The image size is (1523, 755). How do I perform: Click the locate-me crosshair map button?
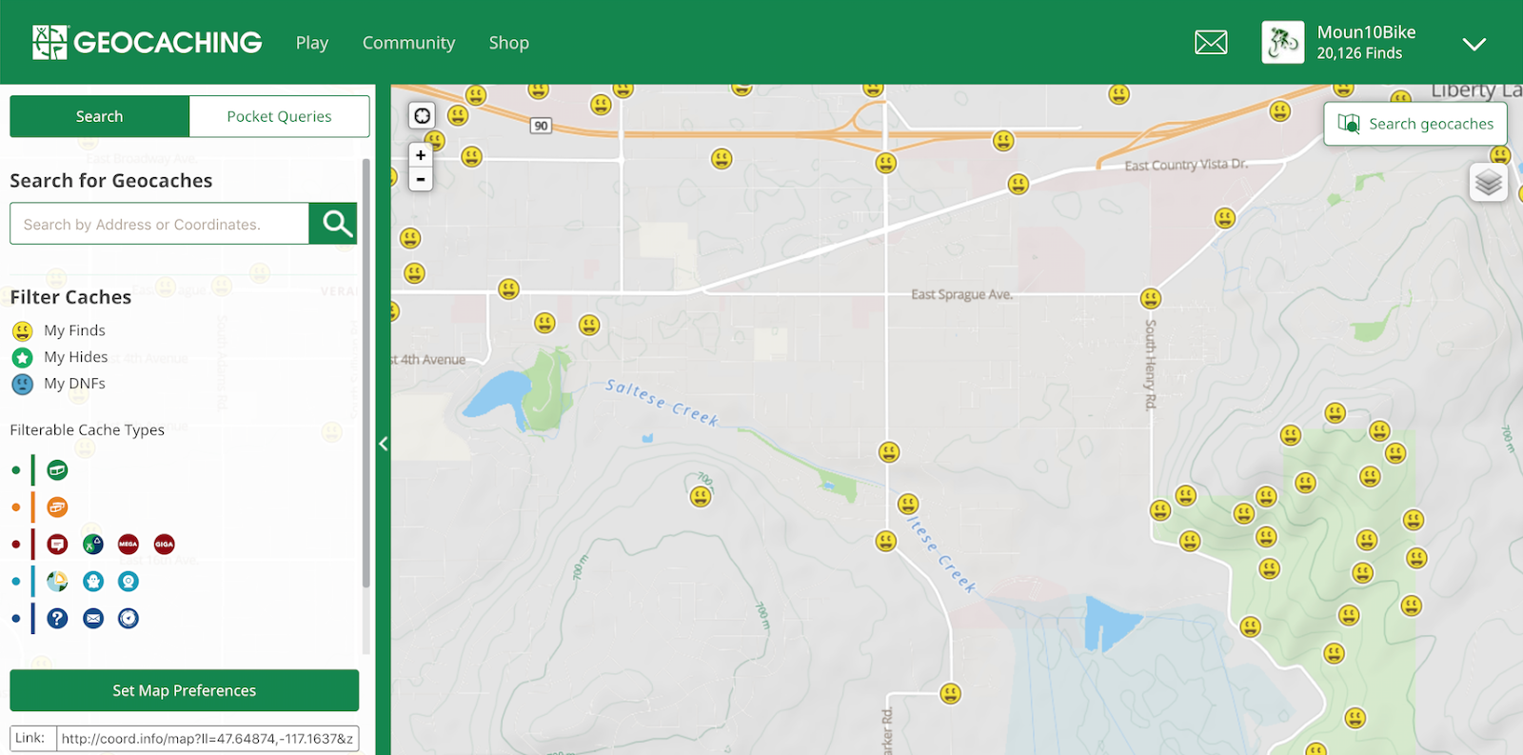[422, 115]
